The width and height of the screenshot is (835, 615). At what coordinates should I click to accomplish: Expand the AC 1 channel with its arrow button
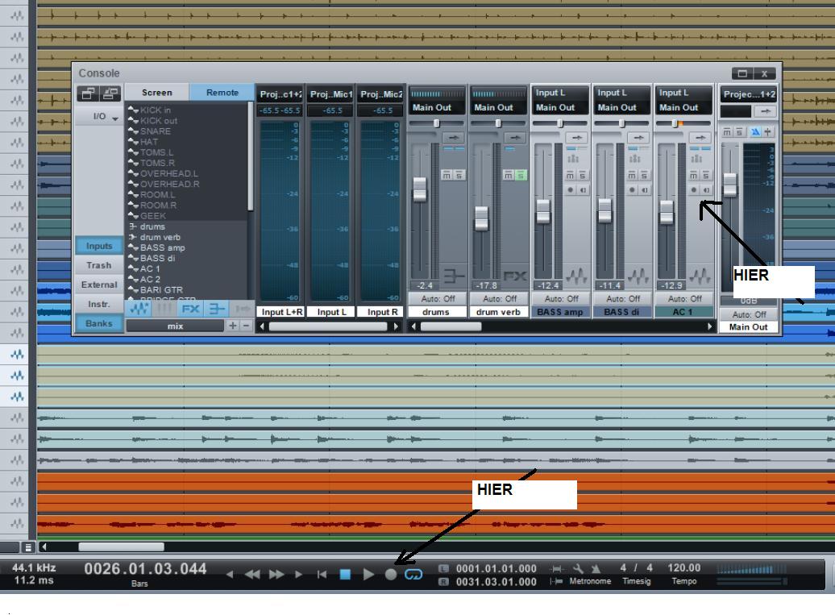click(x=700, y=138)
